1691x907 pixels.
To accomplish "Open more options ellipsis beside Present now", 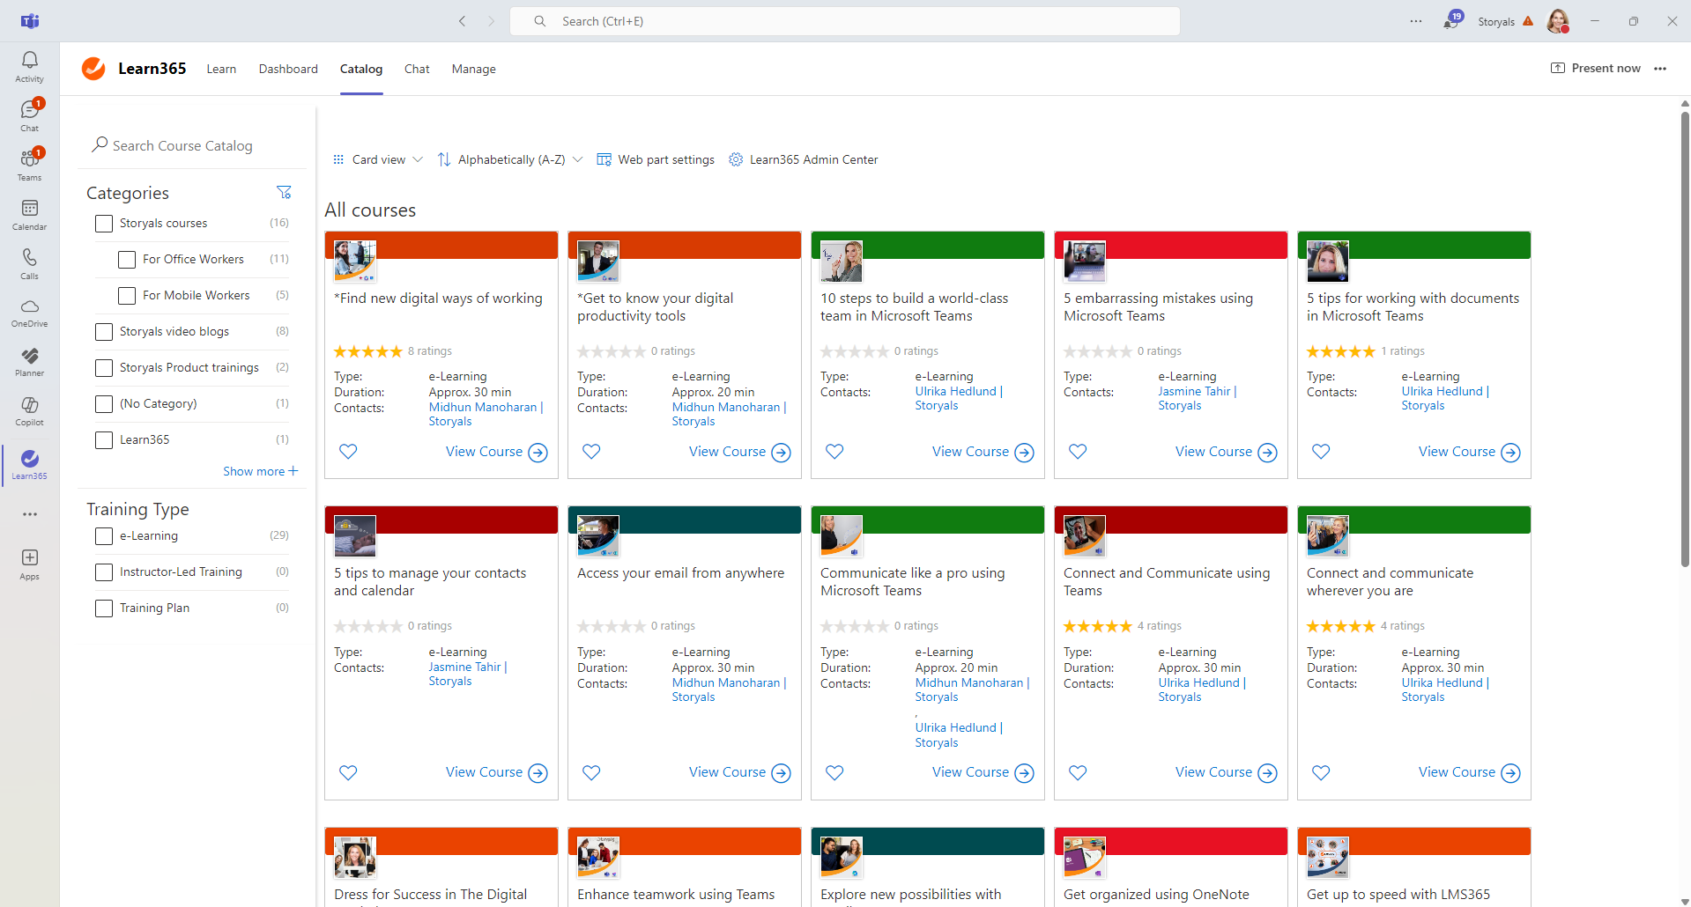I will click(1660, 69).
